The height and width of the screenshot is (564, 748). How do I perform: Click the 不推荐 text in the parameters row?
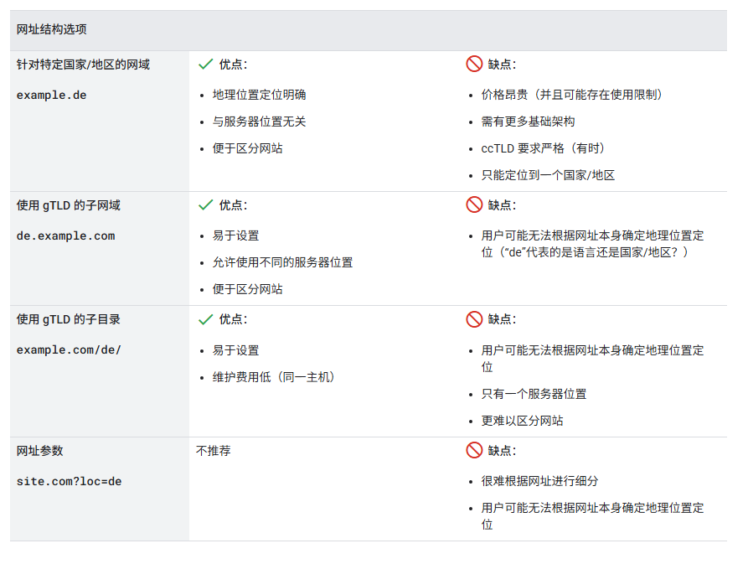(215, 451)
